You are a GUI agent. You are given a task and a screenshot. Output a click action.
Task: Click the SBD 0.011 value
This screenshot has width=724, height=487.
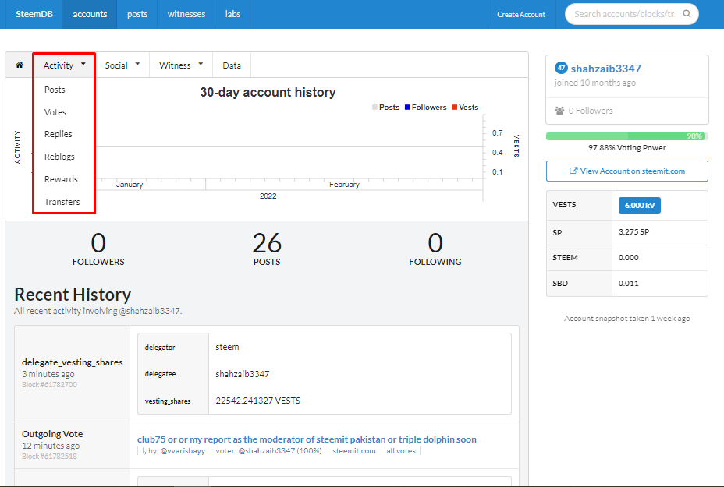tap(628, 283)
